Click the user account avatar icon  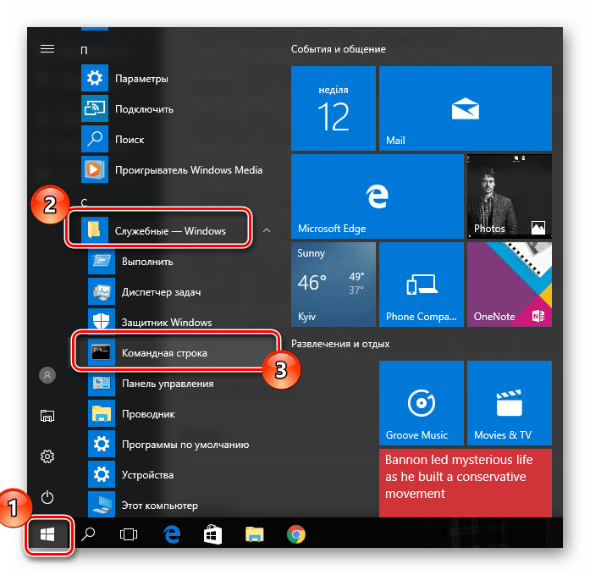(x=47, y=375)
